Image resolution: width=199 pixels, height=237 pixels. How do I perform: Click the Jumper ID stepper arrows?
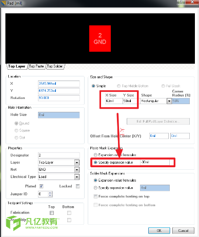(x=50, y=194)
